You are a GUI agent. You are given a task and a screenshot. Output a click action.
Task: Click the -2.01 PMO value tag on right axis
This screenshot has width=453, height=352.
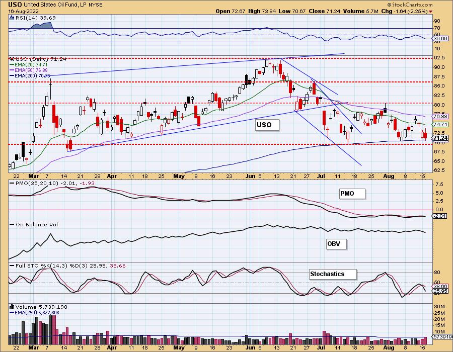(x=440, y=216)
